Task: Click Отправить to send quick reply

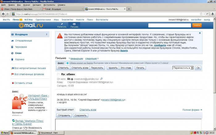Action: (64, 116)
